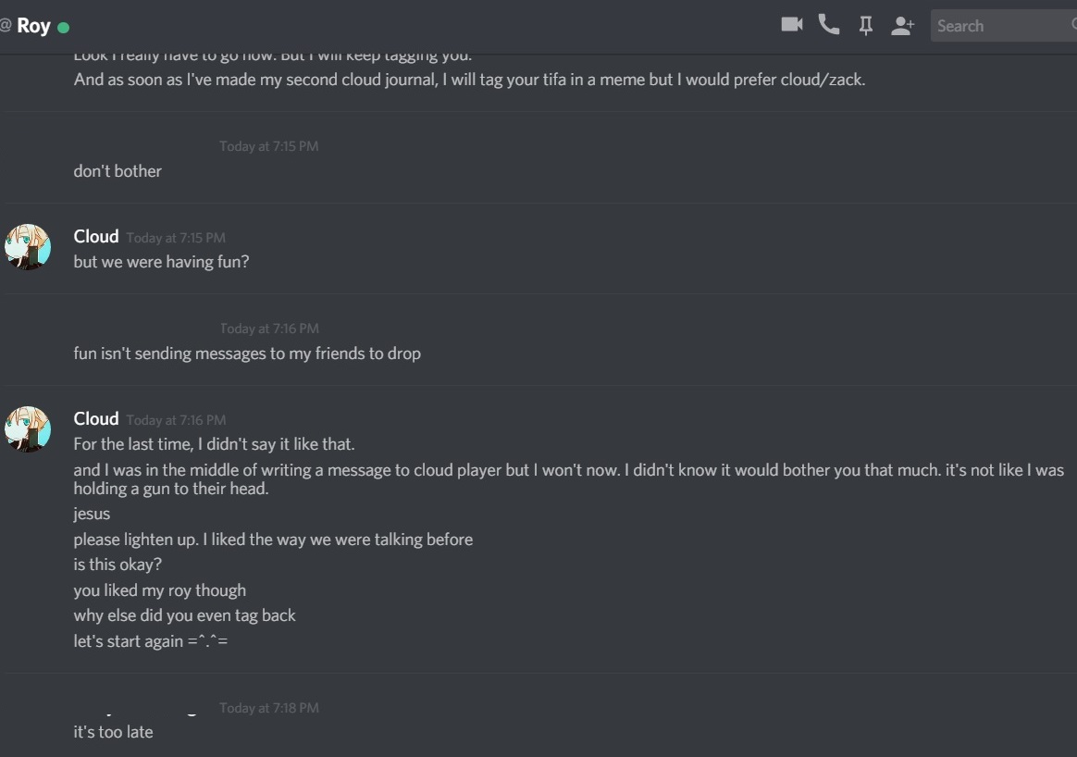Click the 'Today at 7:15 PM' timestamp above 'don't bother'
This screenshot has width=1077, height=757.
pos(268,145)
